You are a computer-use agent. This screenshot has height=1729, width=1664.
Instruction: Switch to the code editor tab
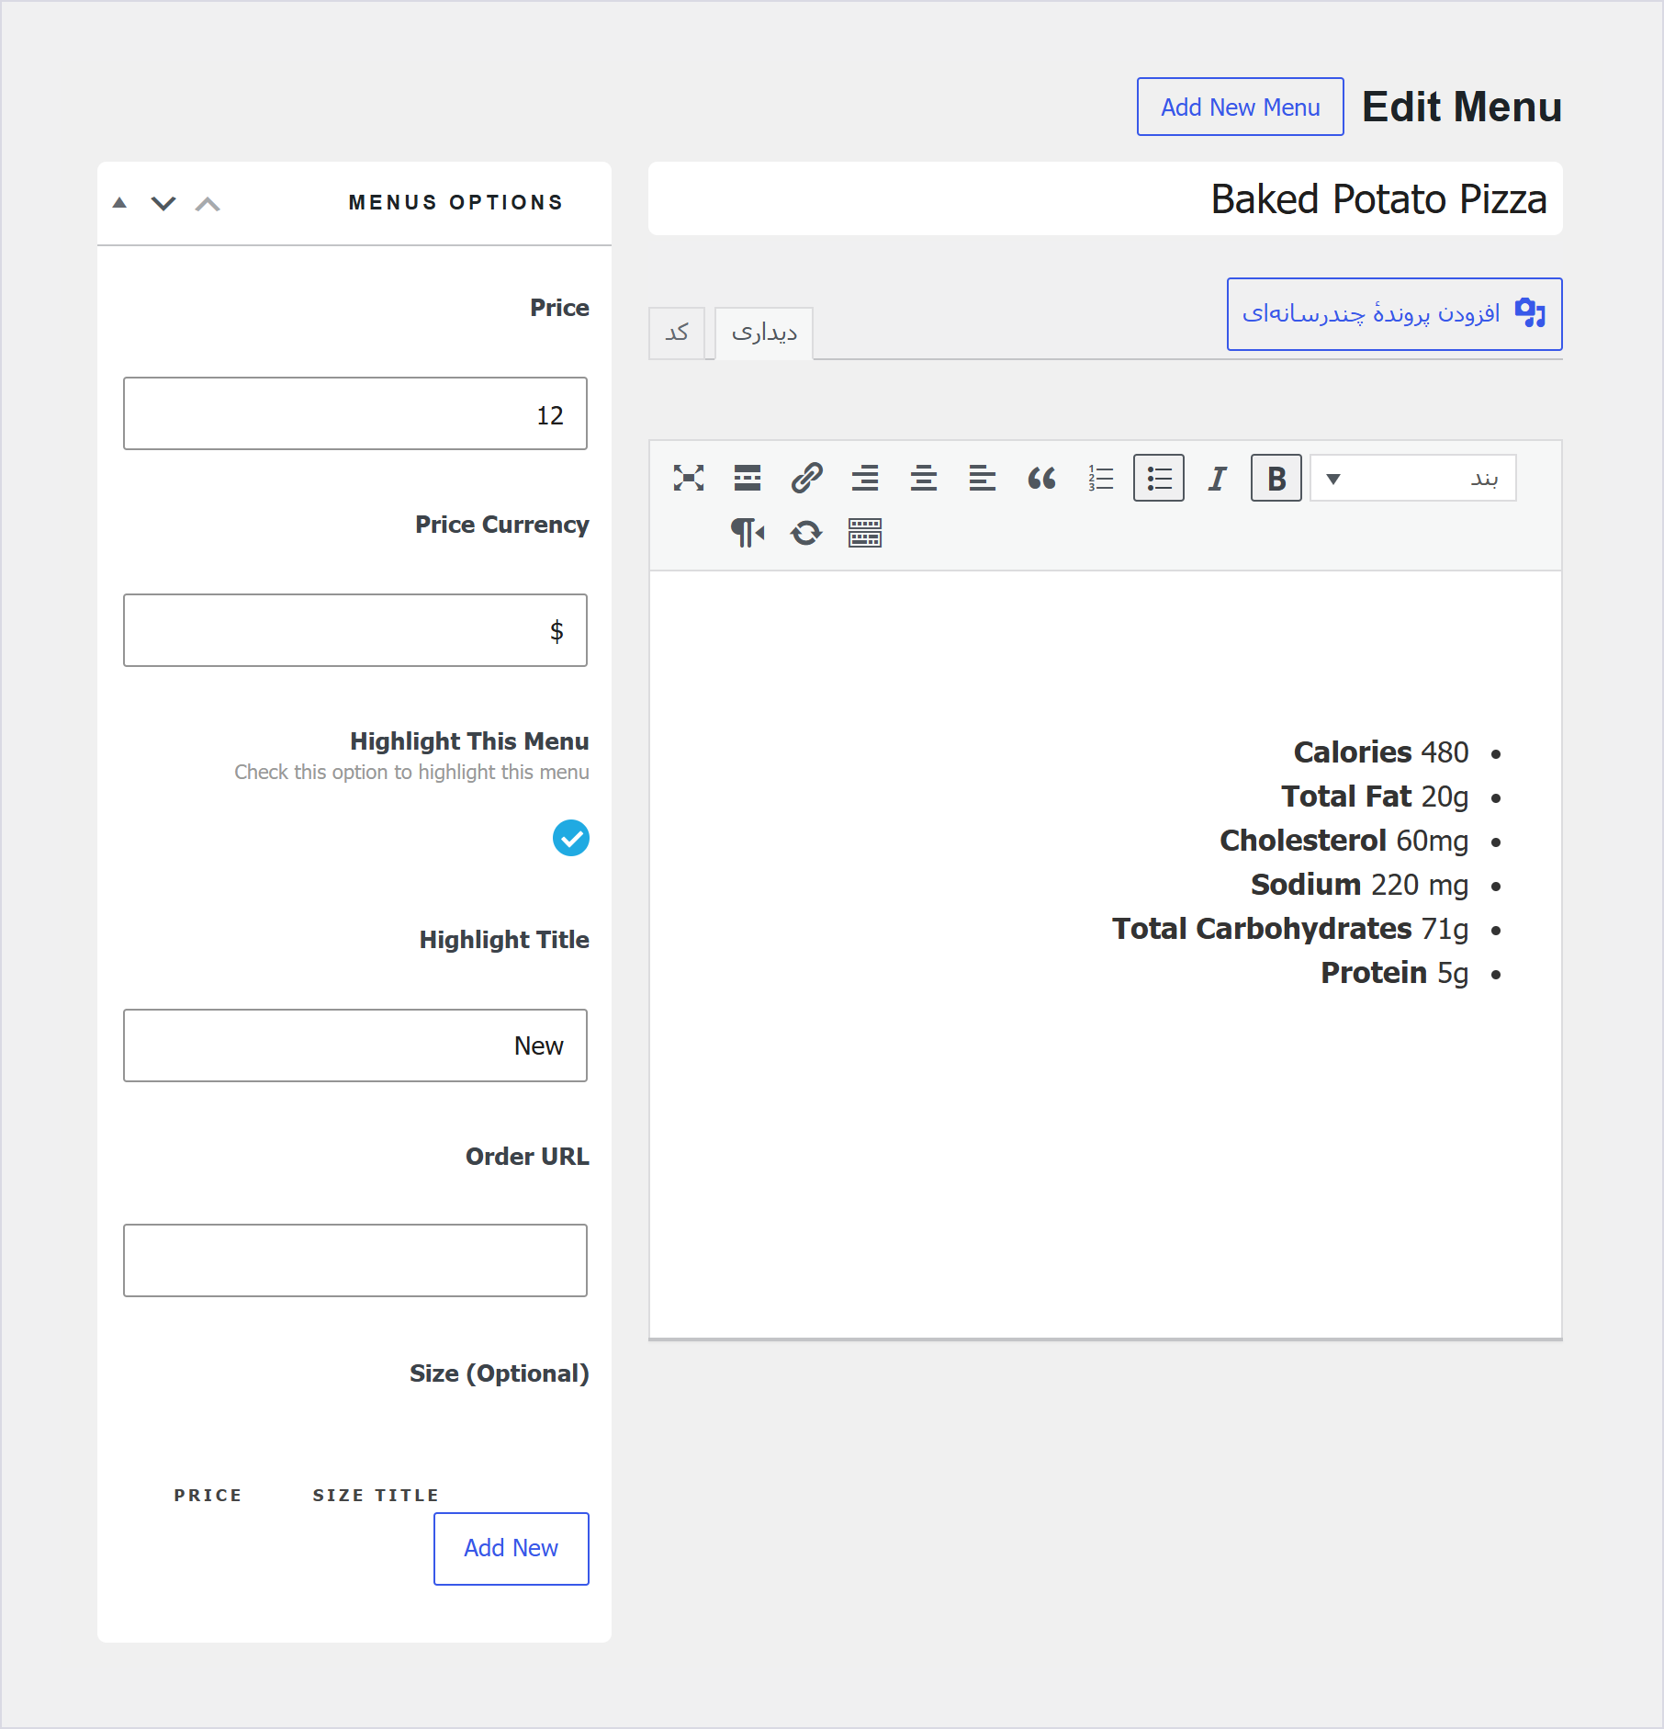[x=677, y=333]
